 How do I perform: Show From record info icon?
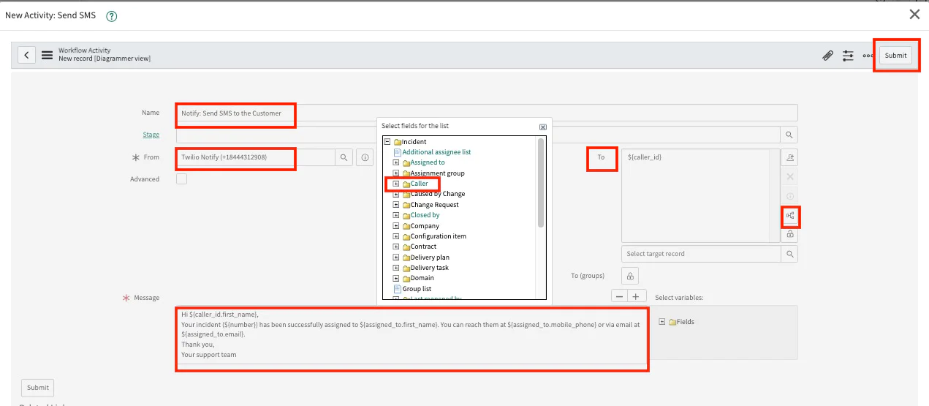pyautogui.click(x=365, y=157)
